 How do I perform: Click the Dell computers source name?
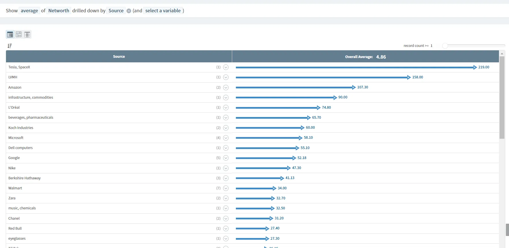point(21,148)
